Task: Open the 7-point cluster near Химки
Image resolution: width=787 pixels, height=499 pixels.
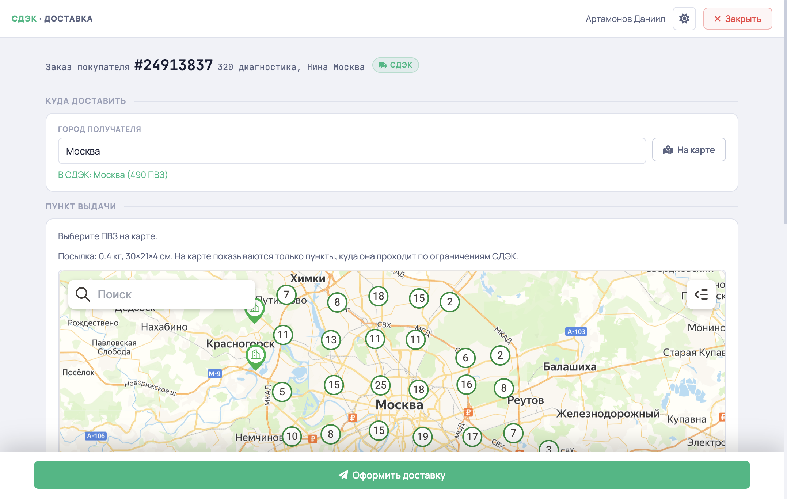Action: pyautogui.click(x=286, y=294)
